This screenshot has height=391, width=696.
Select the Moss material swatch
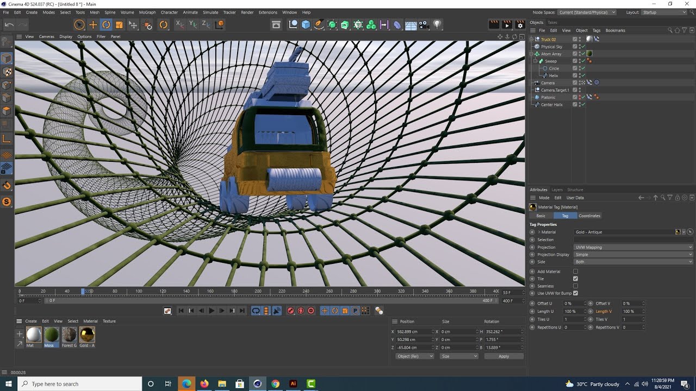pyautogui.click(x=51, y=335)
